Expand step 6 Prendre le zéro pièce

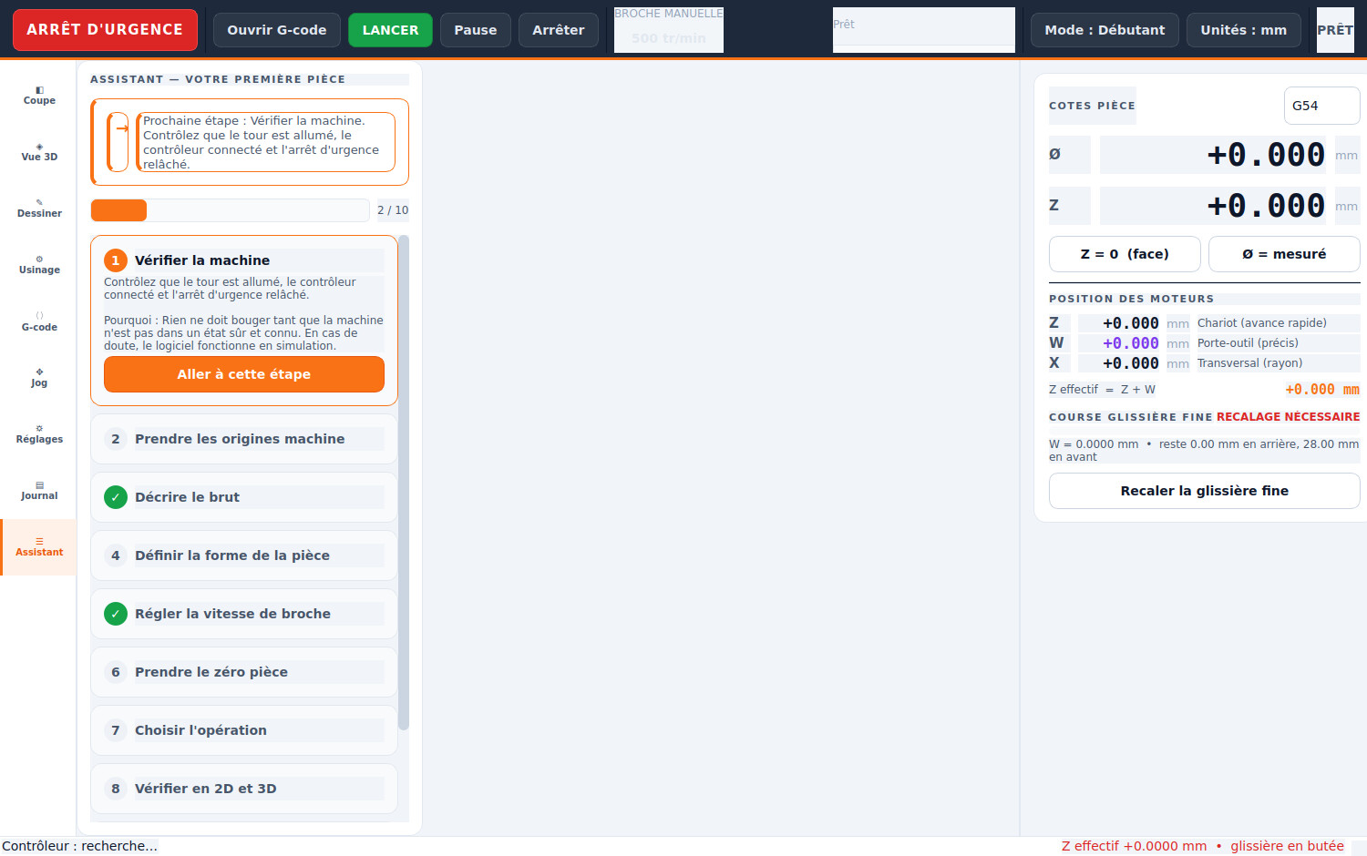click(244, 672)
